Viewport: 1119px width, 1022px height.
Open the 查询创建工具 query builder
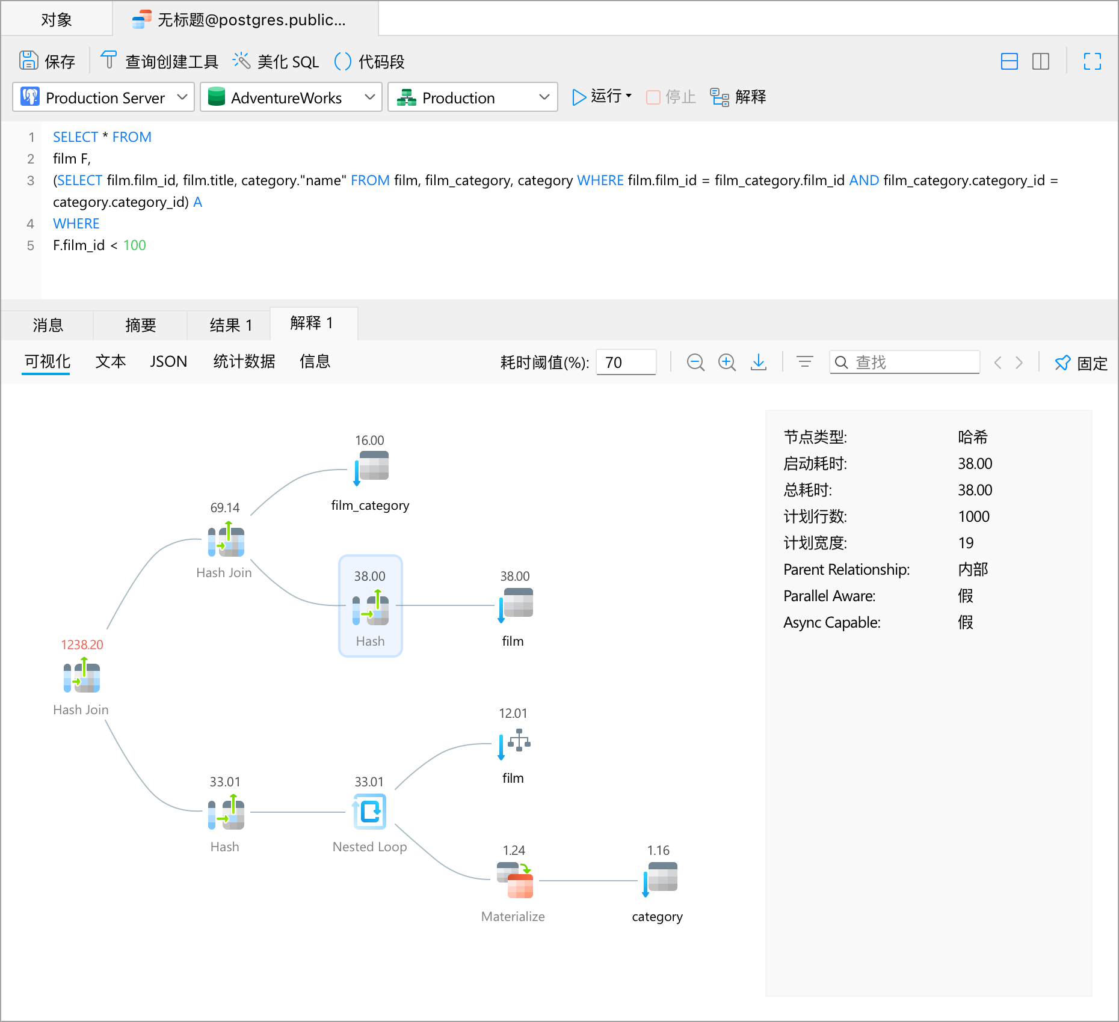[x=109, y=60]
